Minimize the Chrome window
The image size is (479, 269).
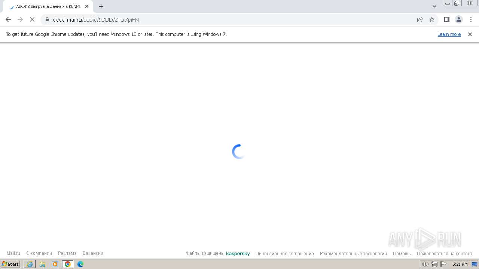(x=448, y=3)
